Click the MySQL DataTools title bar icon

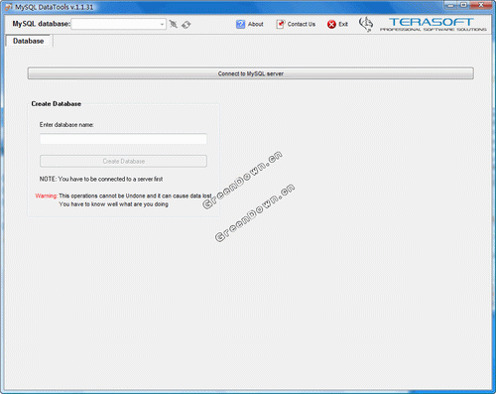[x=8, y=7]
